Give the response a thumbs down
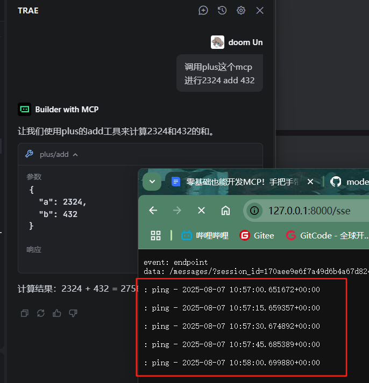The width and height of the screenshot is (369, 383). tap(73, 313)
